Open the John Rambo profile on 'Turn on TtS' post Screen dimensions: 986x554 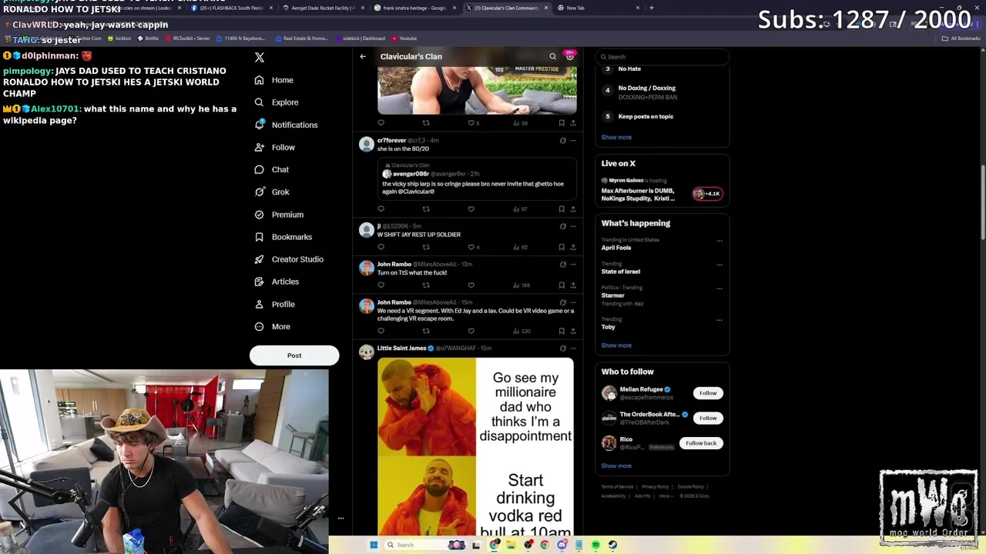pyautogui.click(x=394, y=264)
